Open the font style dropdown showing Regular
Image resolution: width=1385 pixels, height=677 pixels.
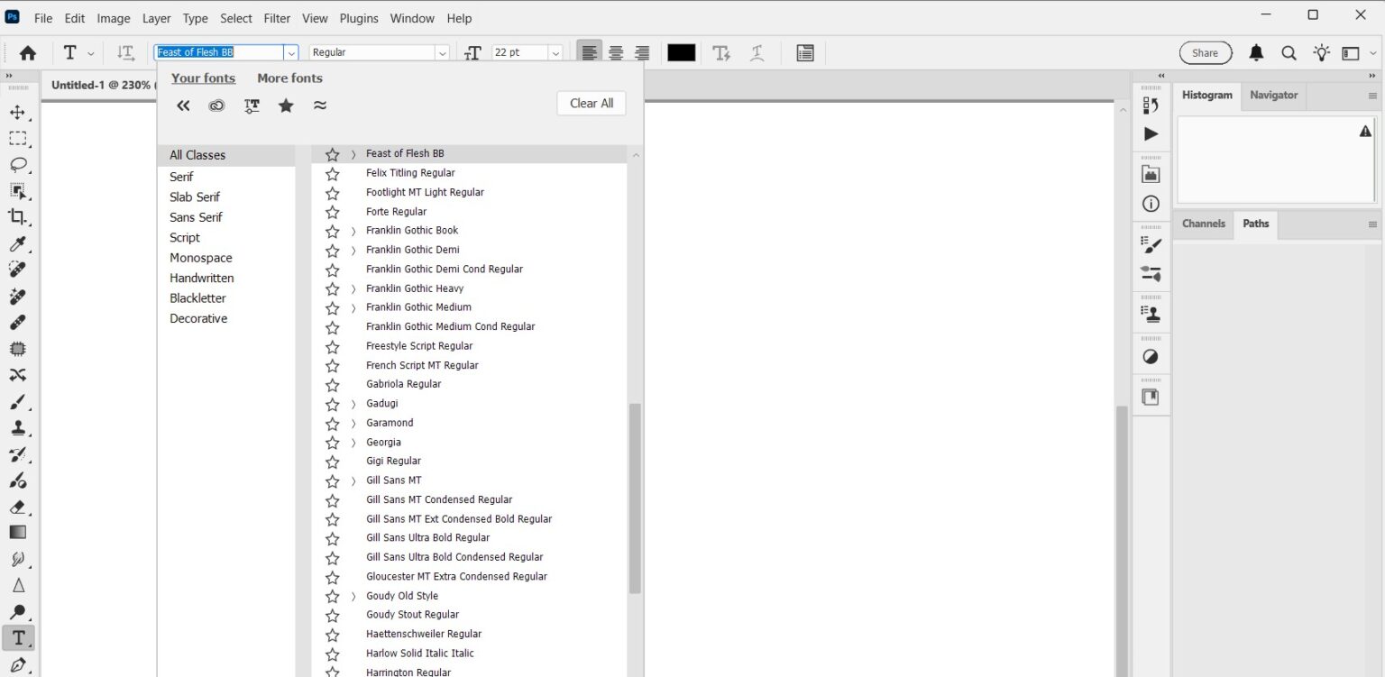(441, 52)
